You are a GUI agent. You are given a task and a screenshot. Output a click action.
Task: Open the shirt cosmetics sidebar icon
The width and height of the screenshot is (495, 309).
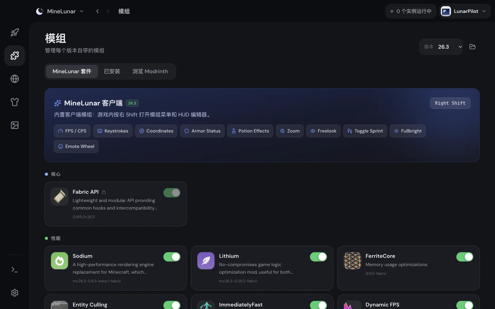click(15, 102)
